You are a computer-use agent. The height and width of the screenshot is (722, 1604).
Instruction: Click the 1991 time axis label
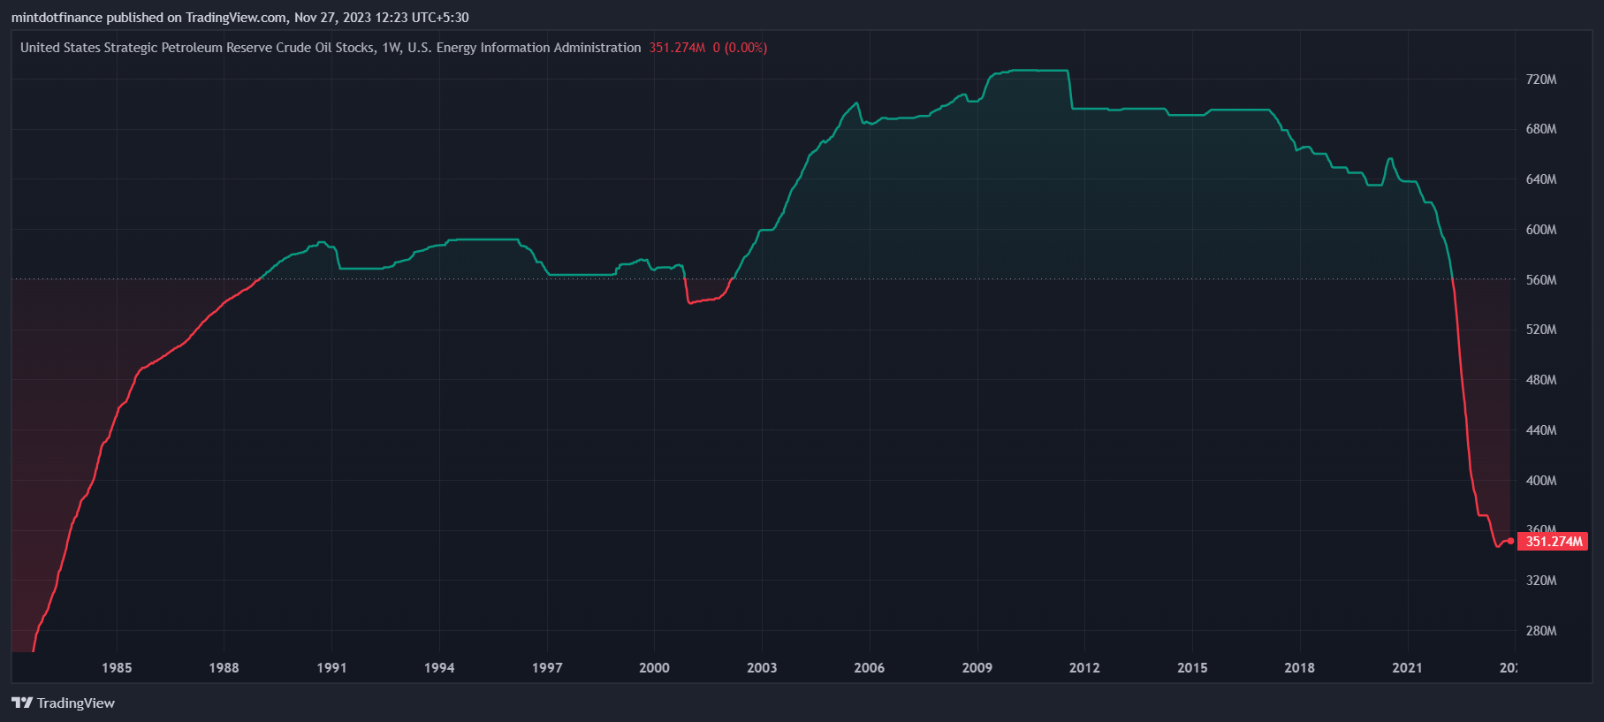(x=331, y=668)
